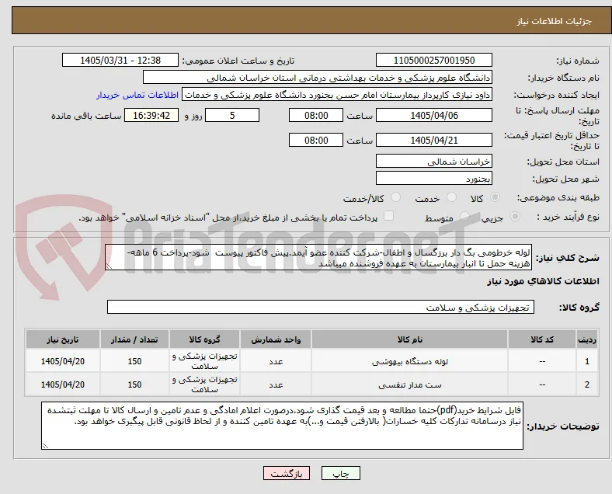
Task: Click the ردیف column header
Action: click(x=586, y=339)
